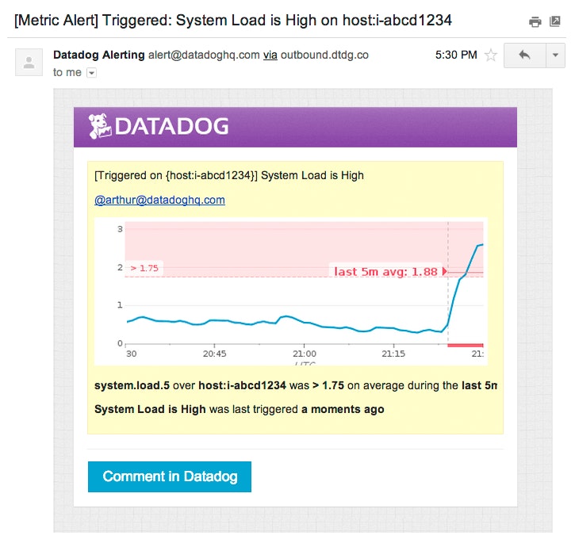
Task: Click the 'last 5m avg: 1.88' marker
Action: (385, 271)
